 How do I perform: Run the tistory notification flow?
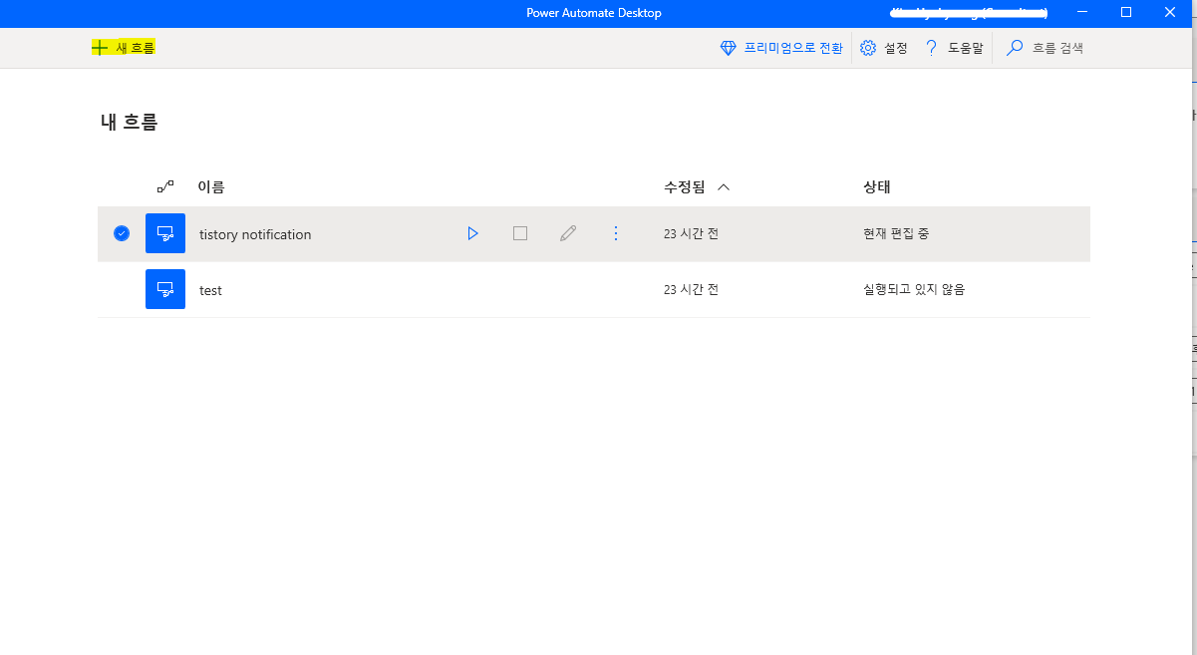coord(472,233)
